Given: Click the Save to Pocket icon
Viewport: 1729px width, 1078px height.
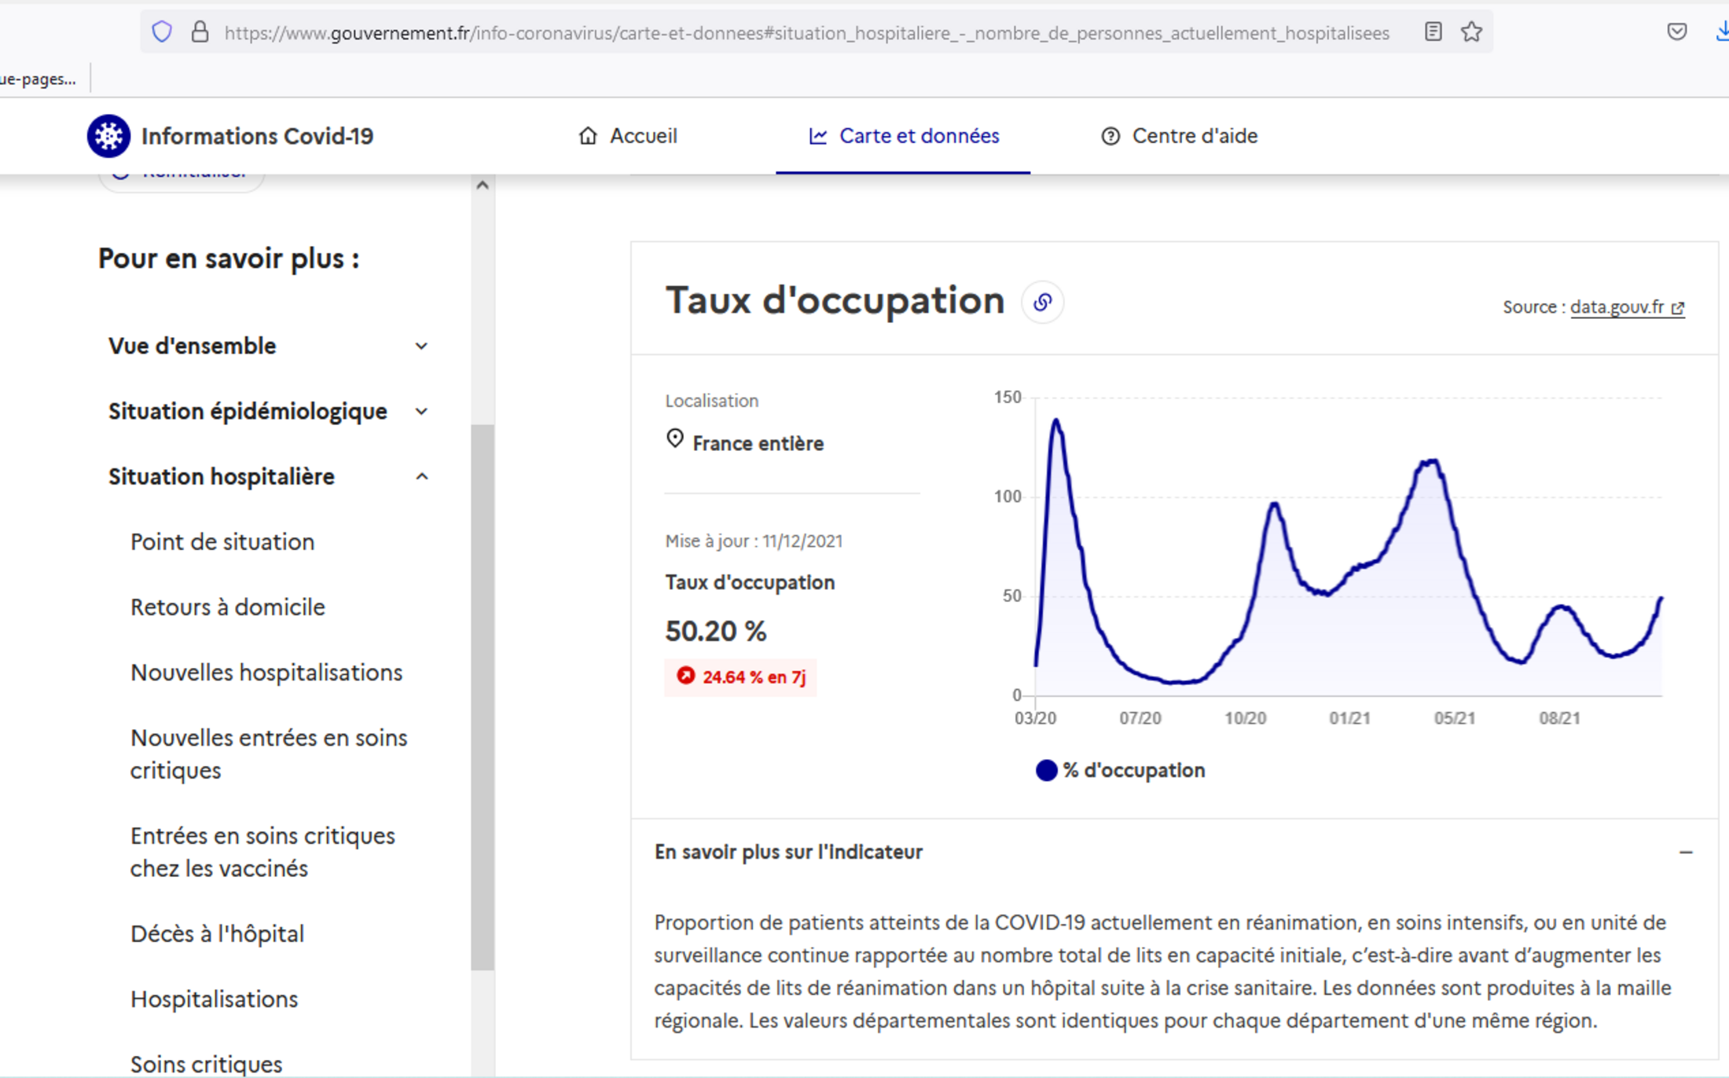Looking at the screenshot, I should pos(1676,32).
